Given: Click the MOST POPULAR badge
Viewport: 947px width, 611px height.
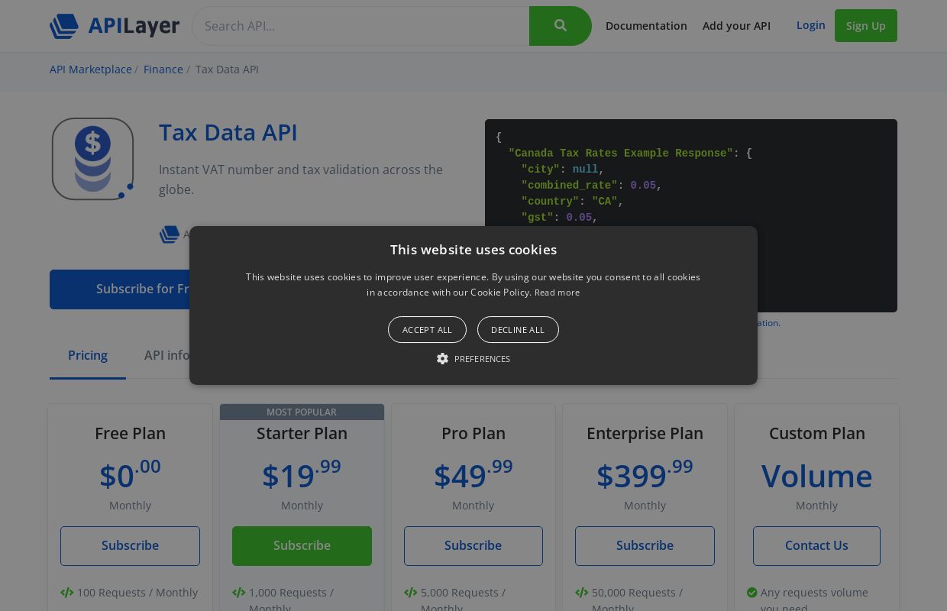Looking at the screenshot, I should coord(302,412).
